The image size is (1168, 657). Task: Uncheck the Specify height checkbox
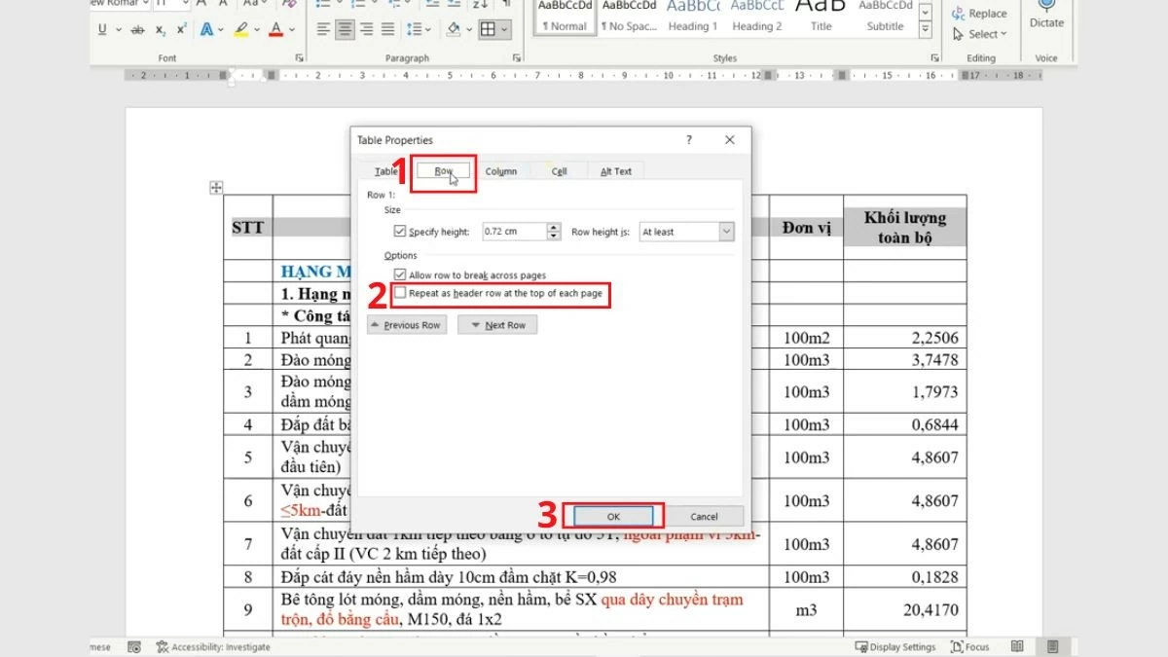(399, 232)
